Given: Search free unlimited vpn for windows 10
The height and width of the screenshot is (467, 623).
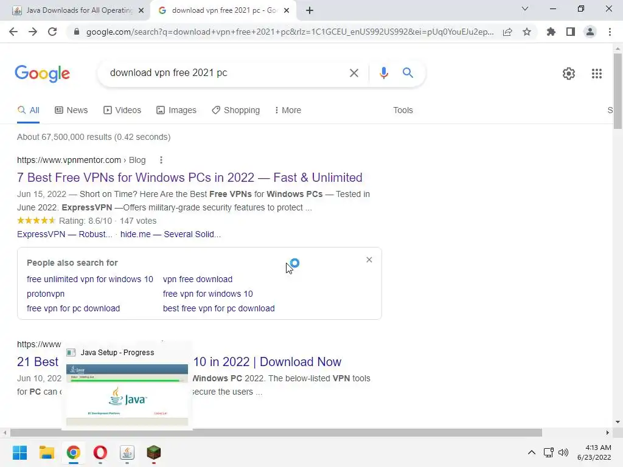Looking at the screenshot, I should [x=90, y=279].
